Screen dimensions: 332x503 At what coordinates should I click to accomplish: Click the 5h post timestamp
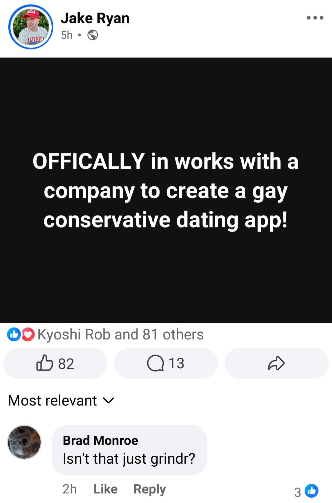(67, 35)
